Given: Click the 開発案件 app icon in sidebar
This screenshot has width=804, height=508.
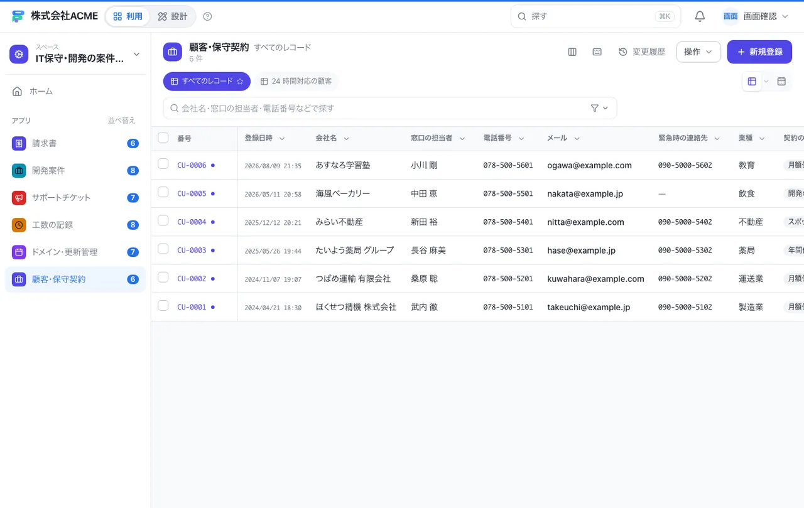Looking at the screenshot, I should tap(19, 170).
